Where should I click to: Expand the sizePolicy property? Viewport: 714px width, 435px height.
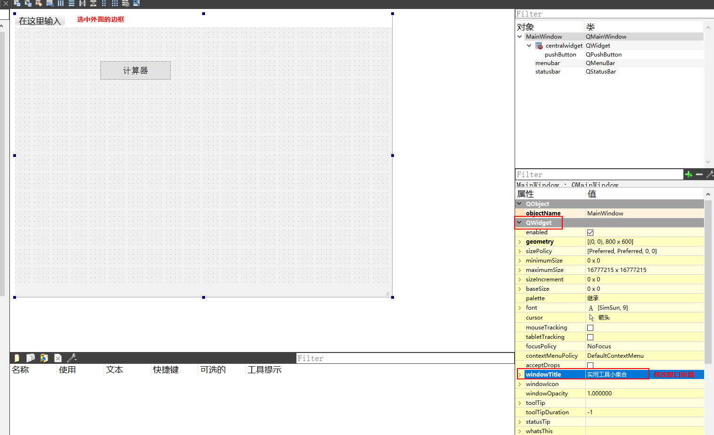[520, 251]
